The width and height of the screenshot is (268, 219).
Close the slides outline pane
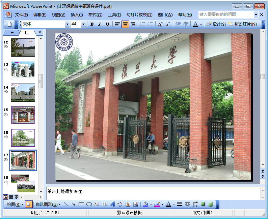[39, 32]
